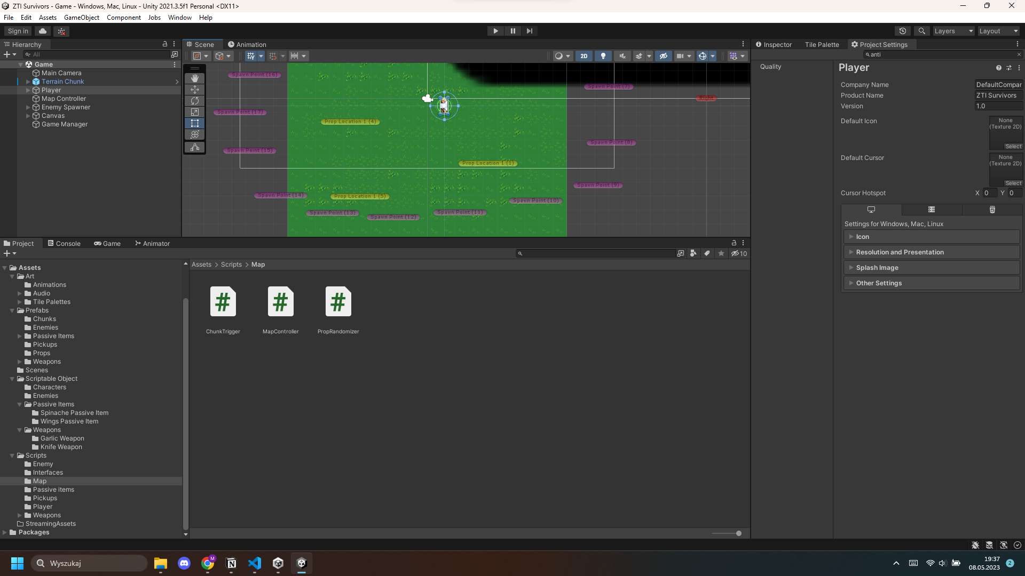The width and height of the screenshot is (1025, 576).
Task: Toggle 2D view mode in Scene
Action: [584, 56]
